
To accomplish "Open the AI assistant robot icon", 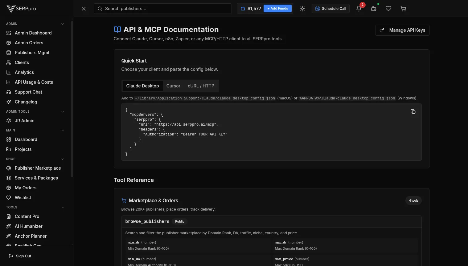I will pyautogui.click(x=374, y=9).
